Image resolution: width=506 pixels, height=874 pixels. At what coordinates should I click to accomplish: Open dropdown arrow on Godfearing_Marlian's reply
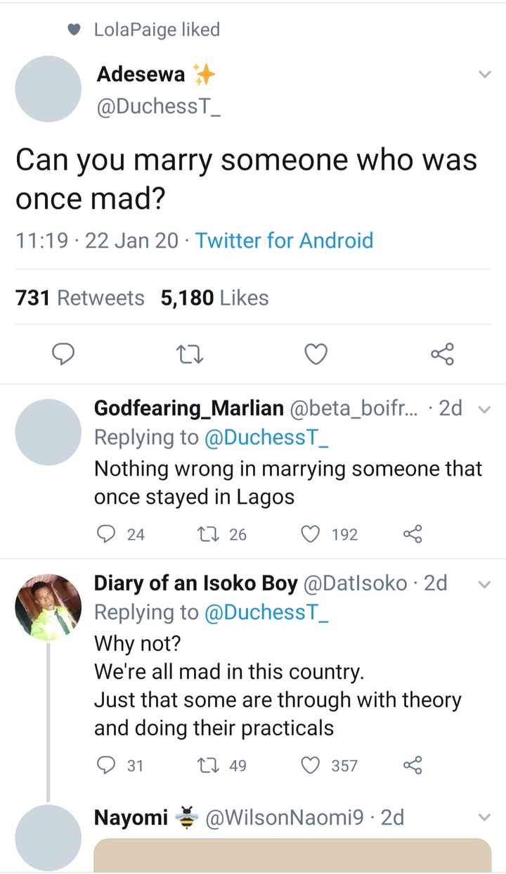click(484, 409)
